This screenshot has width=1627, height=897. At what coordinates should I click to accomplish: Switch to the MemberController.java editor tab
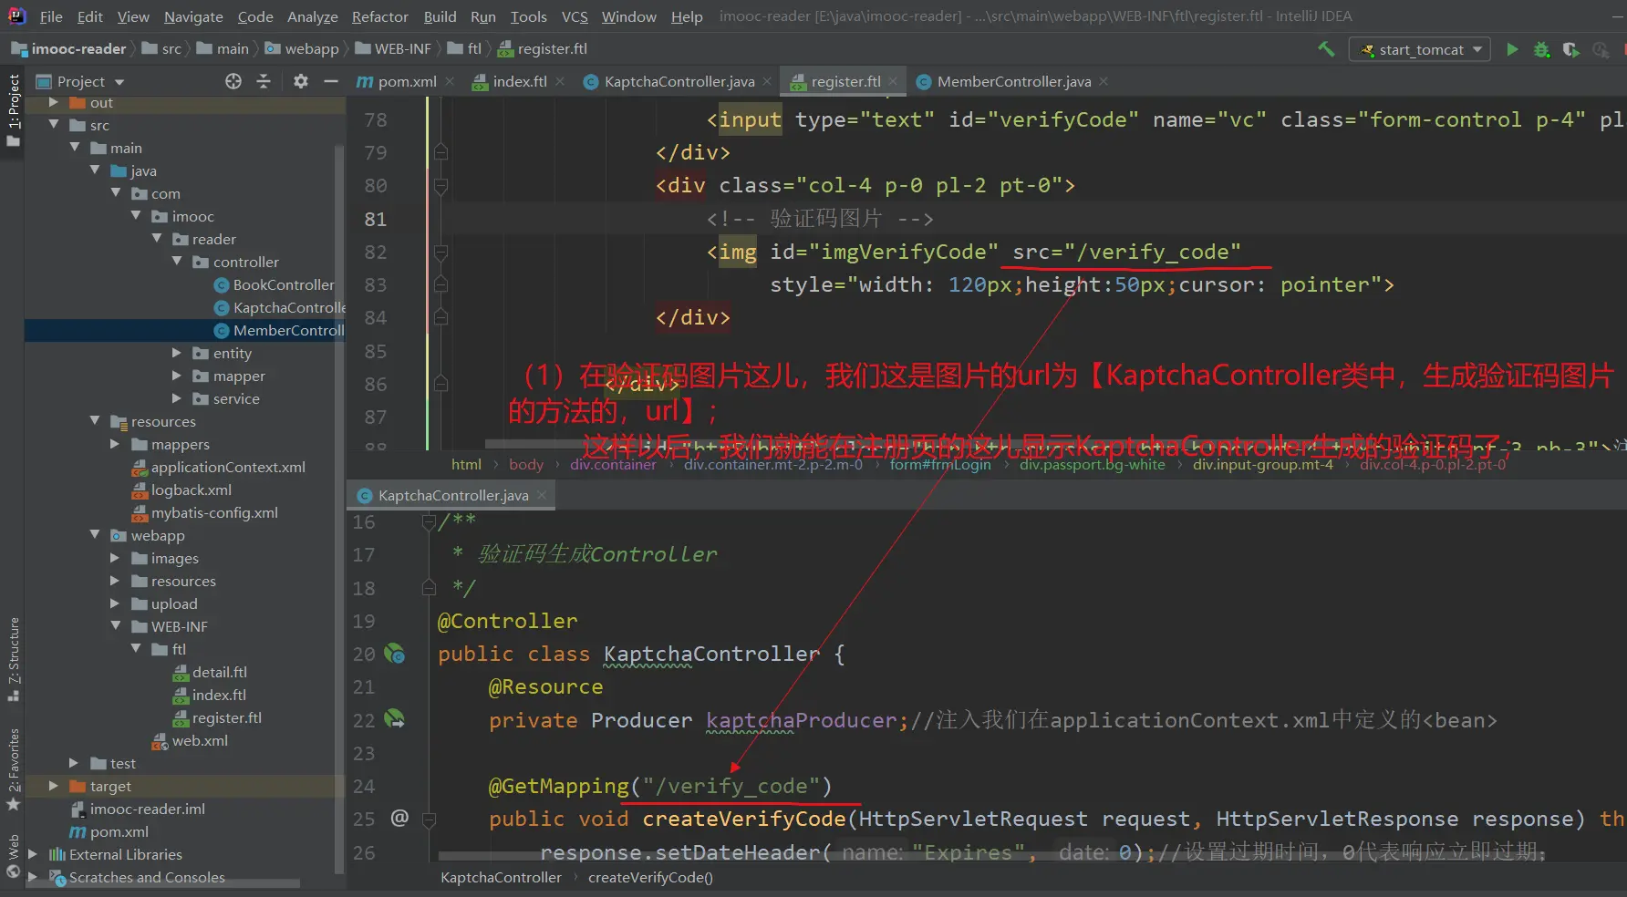click(x=1013, y=81)
